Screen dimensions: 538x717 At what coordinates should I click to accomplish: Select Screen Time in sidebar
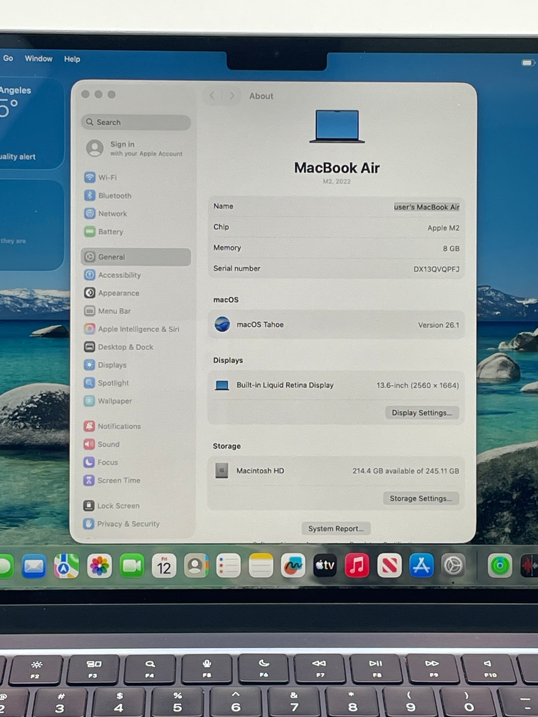[x=118, y=480]
